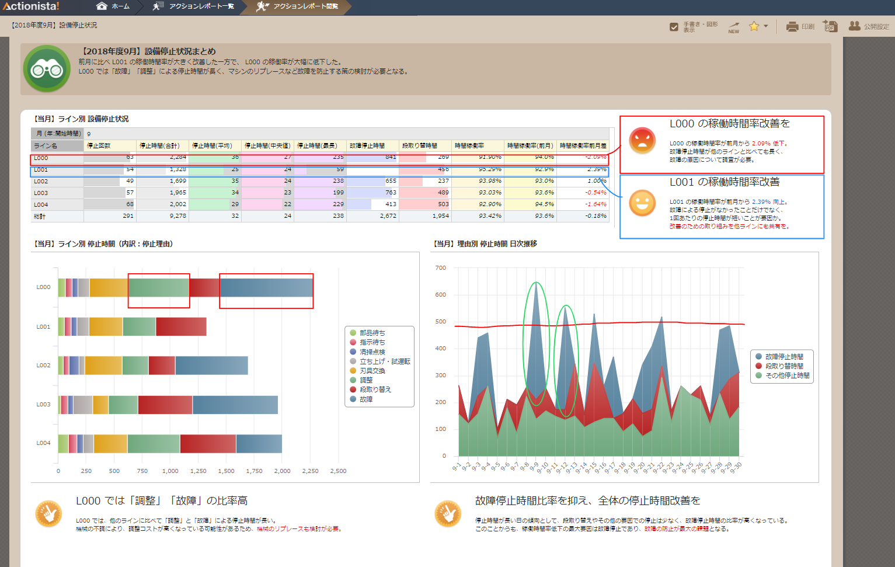
Task: Click the green binoculars summary icon
Action: click(x=47, y=69)
